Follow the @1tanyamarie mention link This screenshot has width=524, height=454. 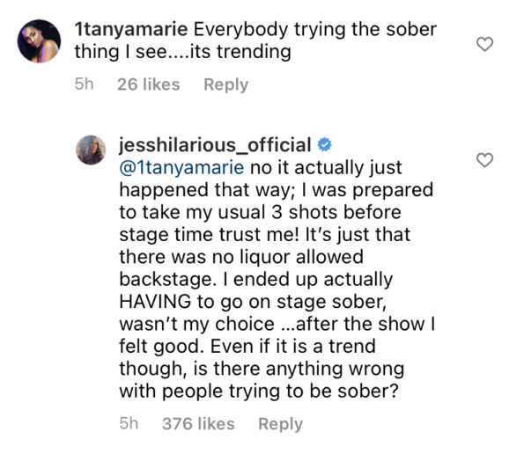pos(181,167)
